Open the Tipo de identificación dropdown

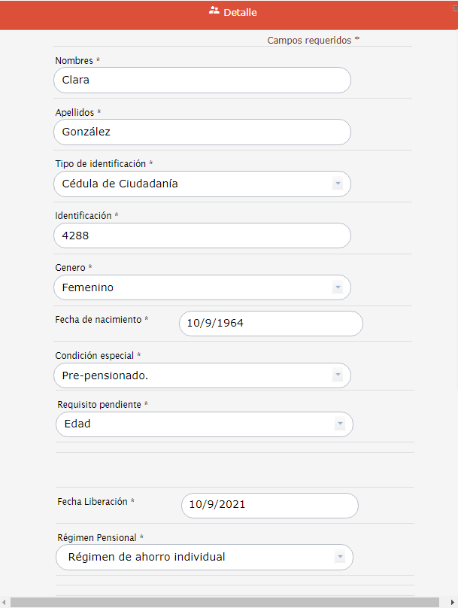338,184
